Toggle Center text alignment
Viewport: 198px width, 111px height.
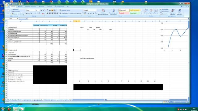[50, 13]
